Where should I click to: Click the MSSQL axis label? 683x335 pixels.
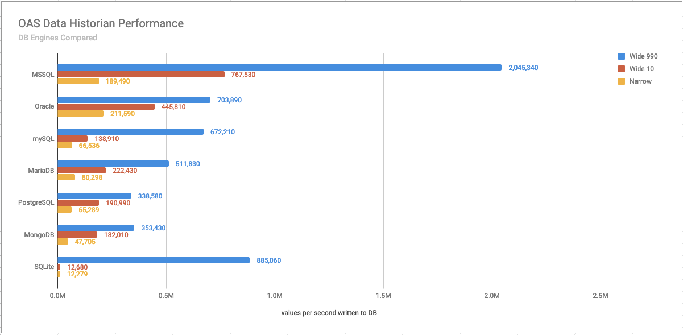(43, 74)
